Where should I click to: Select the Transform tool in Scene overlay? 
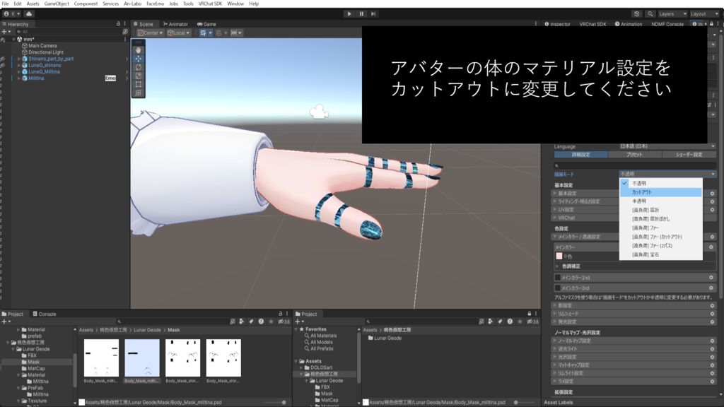click(x=138, y=93)
